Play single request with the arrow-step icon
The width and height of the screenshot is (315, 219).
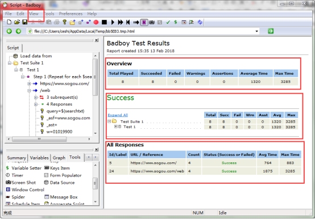[x=136, y=22]
